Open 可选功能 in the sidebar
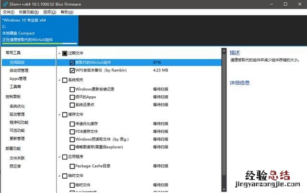Viewport: 307px width, 193px height. (17, 130)
